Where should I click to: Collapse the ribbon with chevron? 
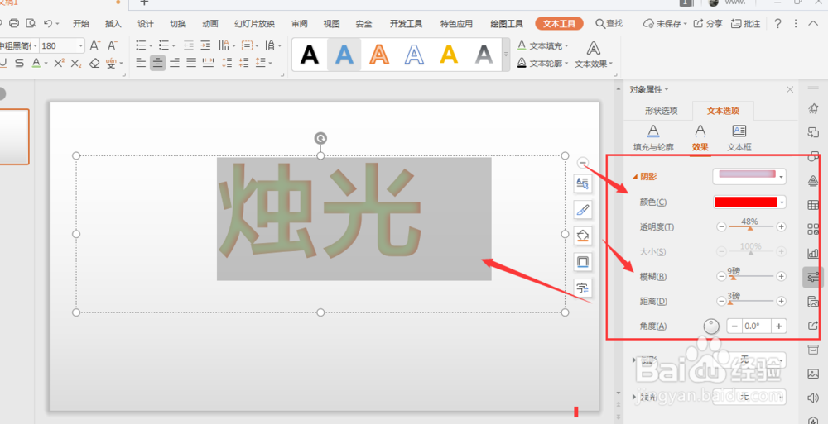813,24
